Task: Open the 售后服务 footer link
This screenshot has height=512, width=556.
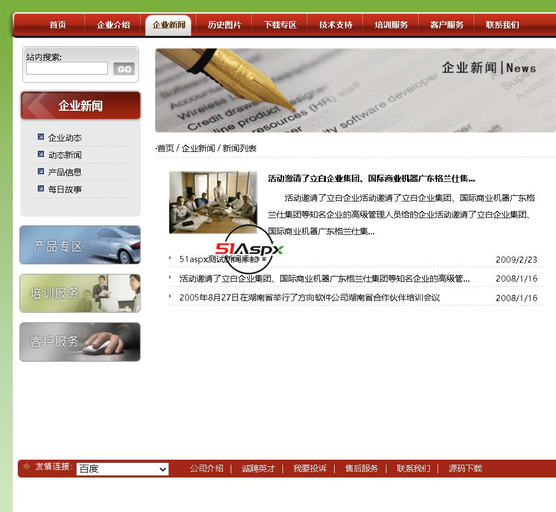Action: pyautogui.click(x=362, y=469)
